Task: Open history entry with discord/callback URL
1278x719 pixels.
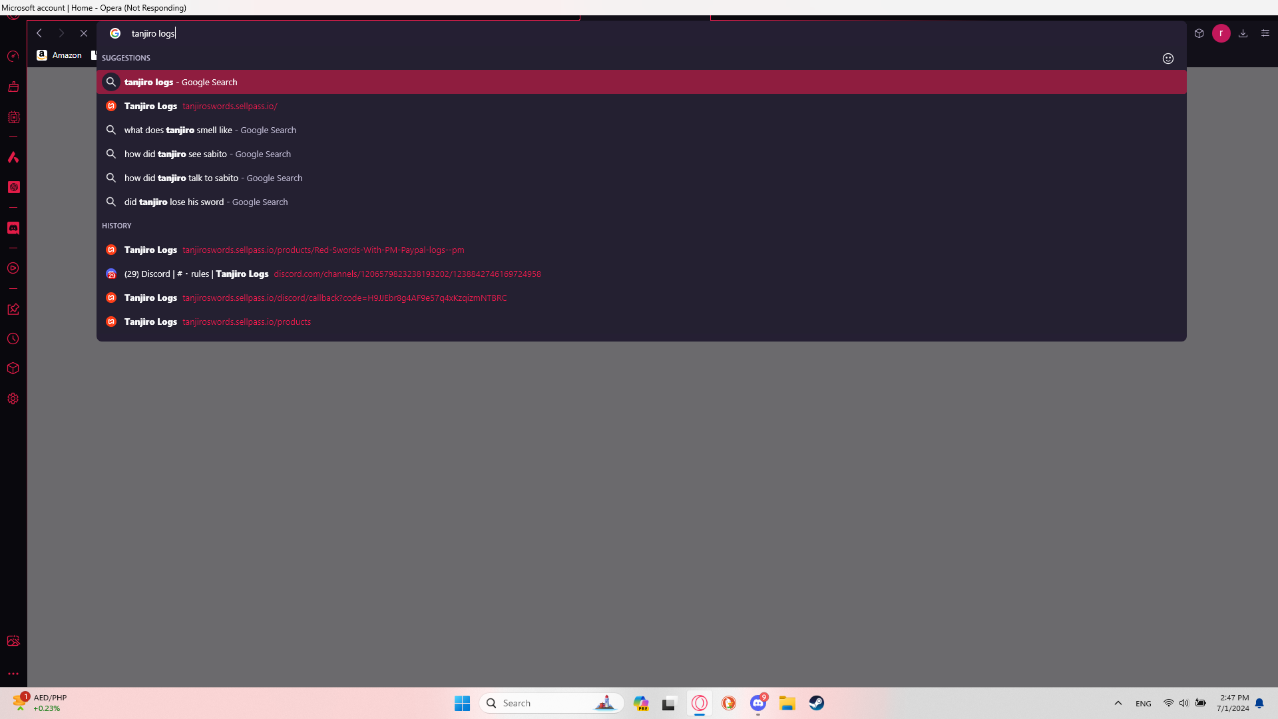Action: coord(642,298)
